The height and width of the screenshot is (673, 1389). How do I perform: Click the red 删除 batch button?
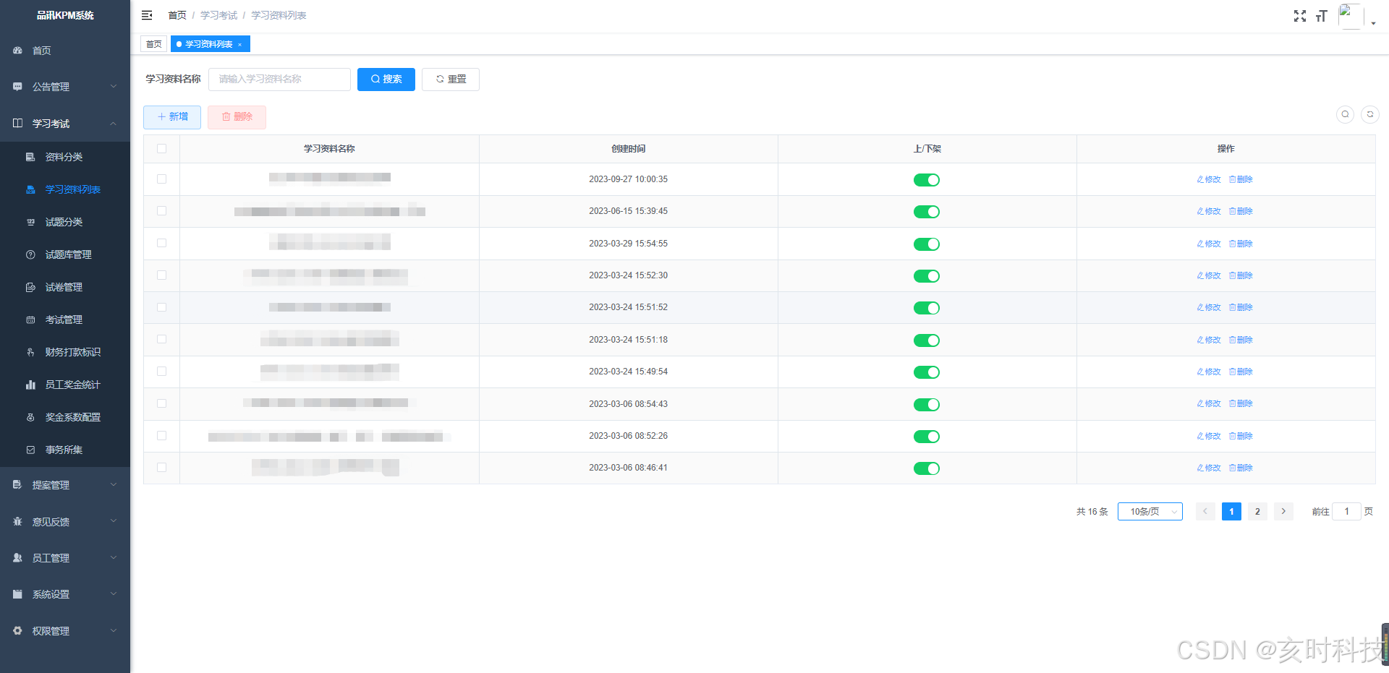[237, 117]
